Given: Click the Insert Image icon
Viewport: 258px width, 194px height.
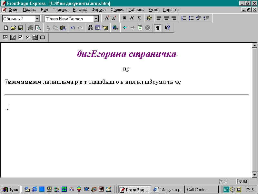Looking at the screenshot, I should [x=105, y=28].
